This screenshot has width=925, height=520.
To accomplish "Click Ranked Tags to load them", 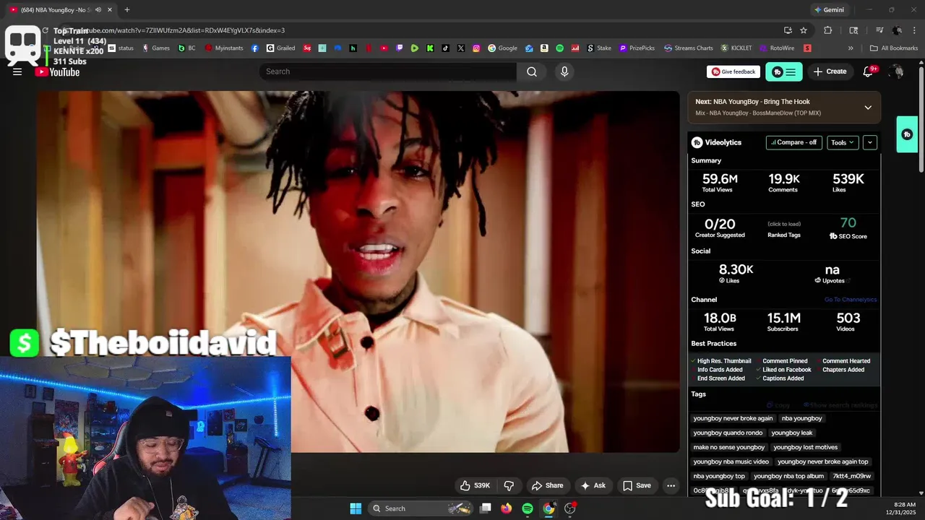I will click(783, 229).
